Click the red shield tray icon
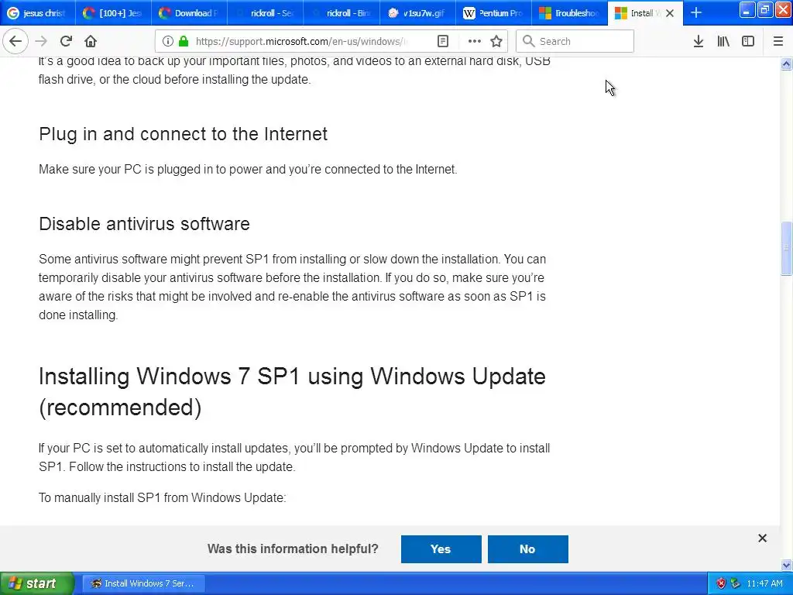Image resolution: width=793 pixels, height=595 pixels. click(721, 583)
